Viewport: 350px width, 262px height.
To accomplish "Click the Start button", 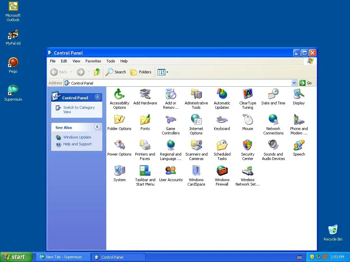I will click(16, 257).
